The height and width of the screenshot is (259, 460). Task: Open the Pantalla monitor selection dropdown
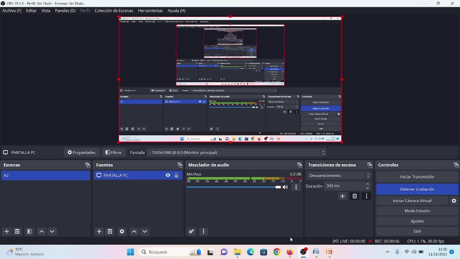point(237,153)
